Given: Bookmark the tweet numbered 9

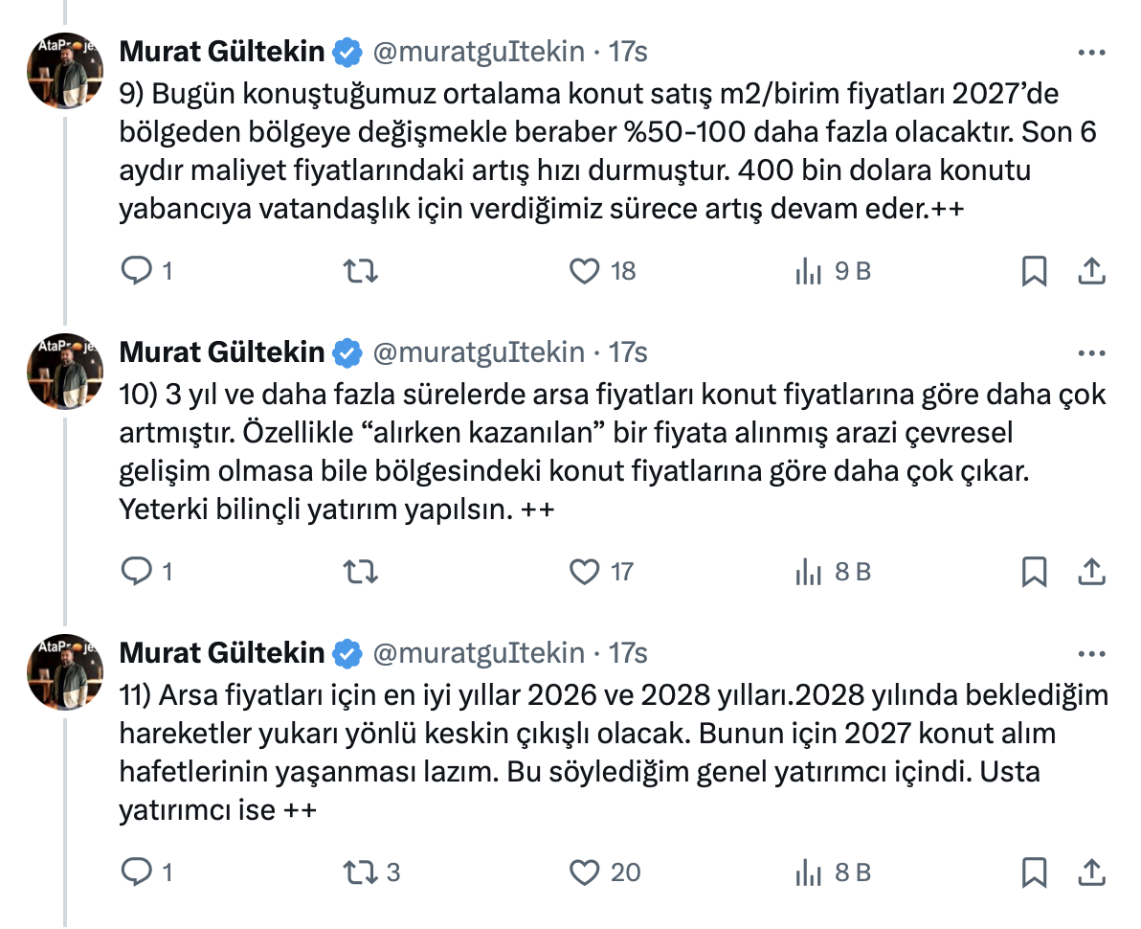Looking at the screenshot, I should [x=1034, y=272].
